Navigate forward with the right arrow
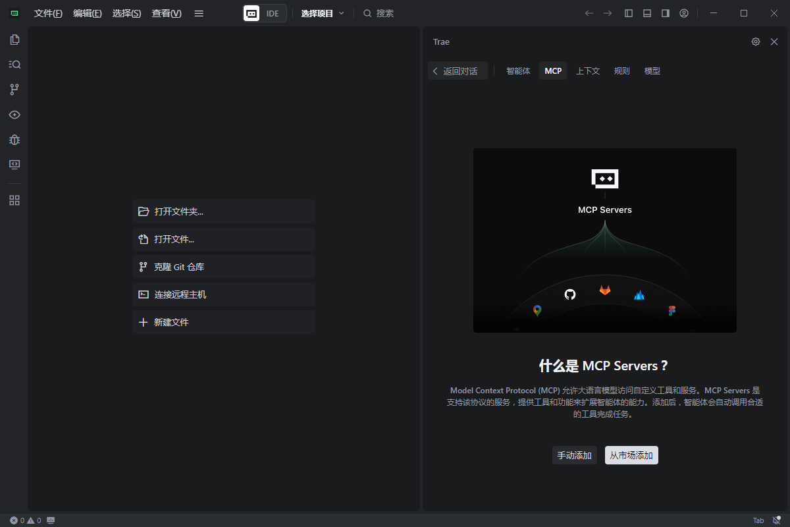This screenshot has height=527, width=790. click(x=608, y=13)
